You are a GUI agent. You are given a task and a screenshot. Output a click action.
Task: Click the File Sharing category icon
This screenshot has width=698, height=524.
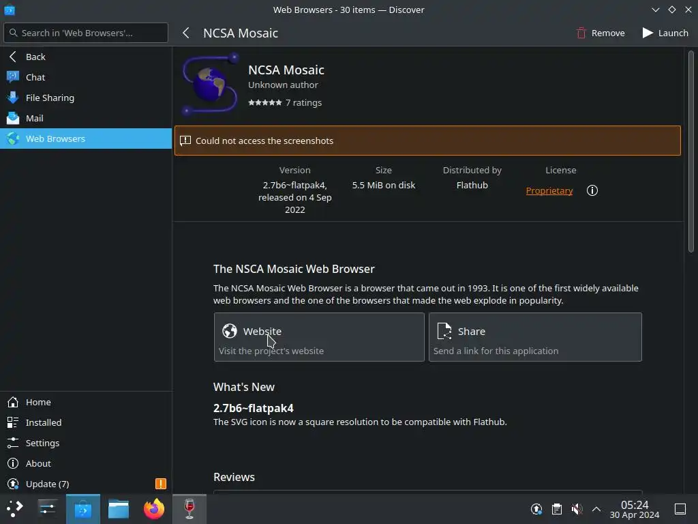pos(13,98)
